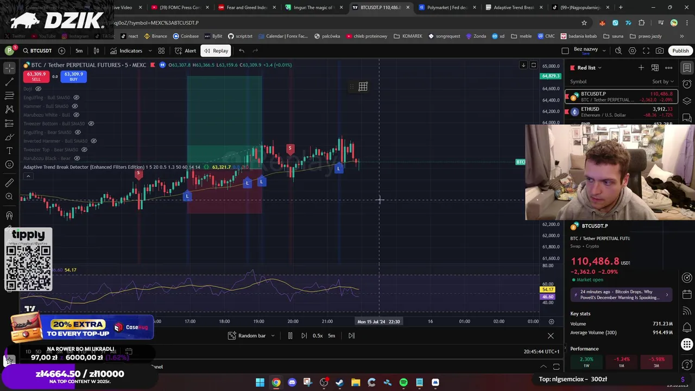Step replay forward one bar

(x=304, y=336)
